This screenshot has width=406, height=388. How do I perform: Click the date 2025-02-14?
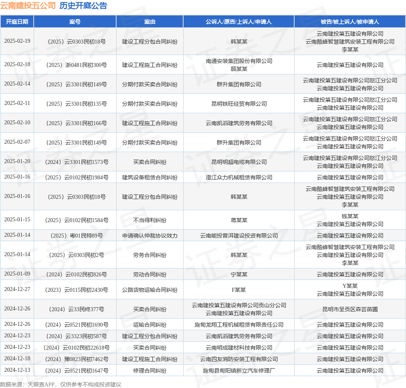click(x=17, y=84)
